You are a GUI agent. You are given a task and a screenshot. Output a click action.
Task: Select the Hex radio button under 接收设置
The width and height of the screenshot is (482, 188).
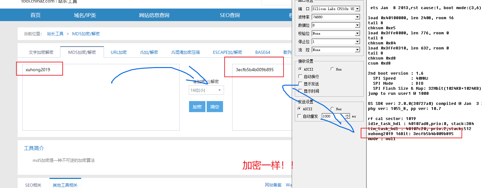(x=332, y=69)
